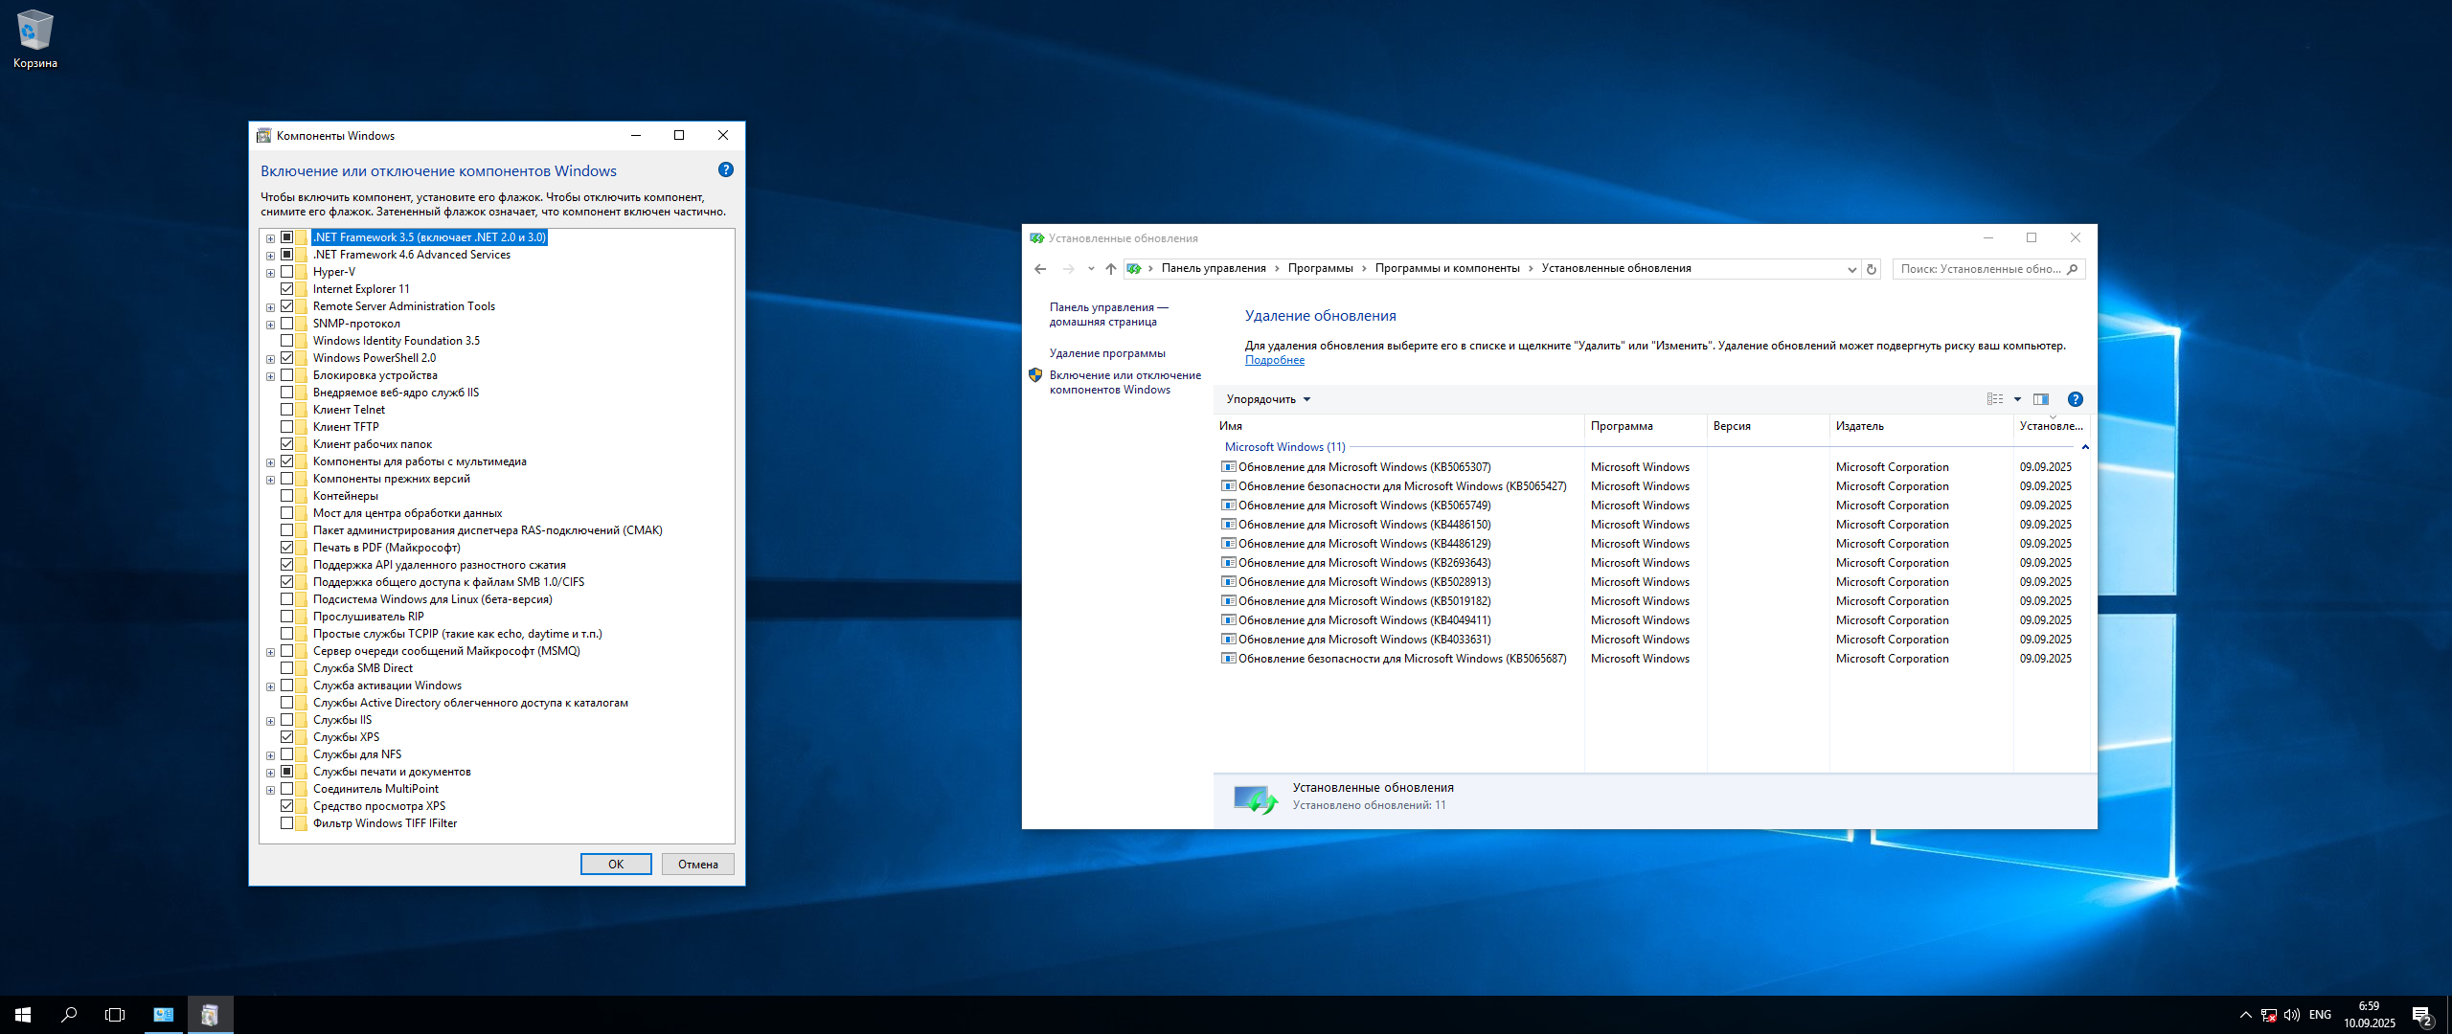
Task: Expand the .NET Framework 3.5 tree node
Action: (270, 238)
